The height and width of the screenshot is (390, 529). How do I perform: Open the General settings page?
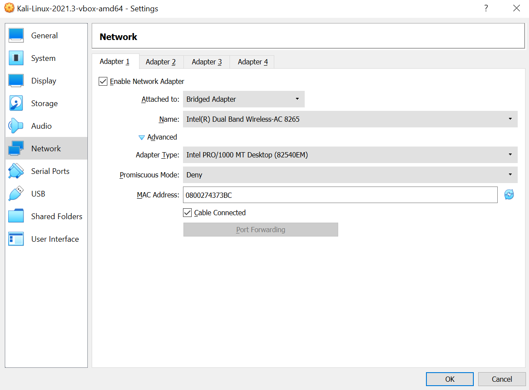43,35
